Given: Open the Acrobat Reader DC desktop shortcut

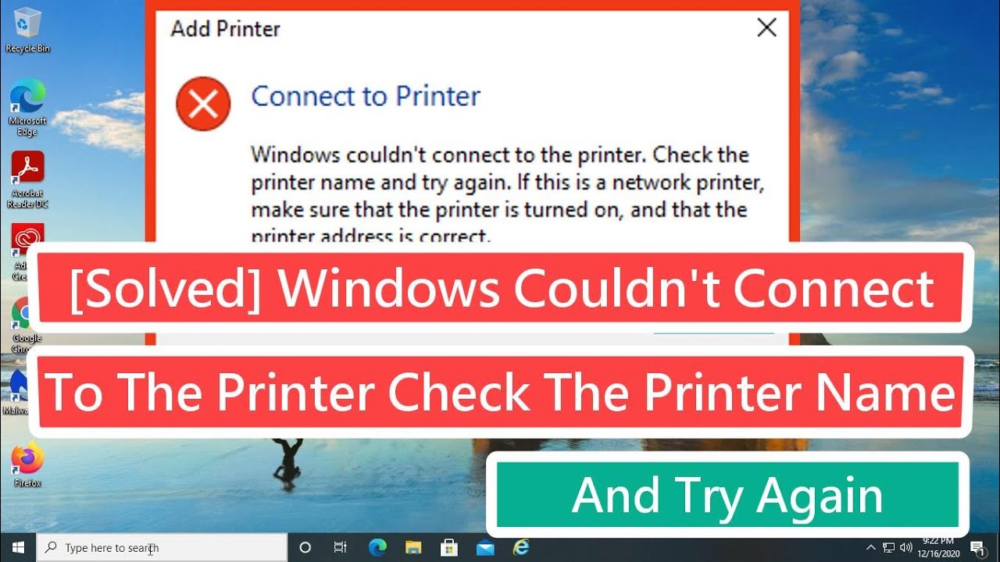Looking at the screenshot, I should pos(27,180).
